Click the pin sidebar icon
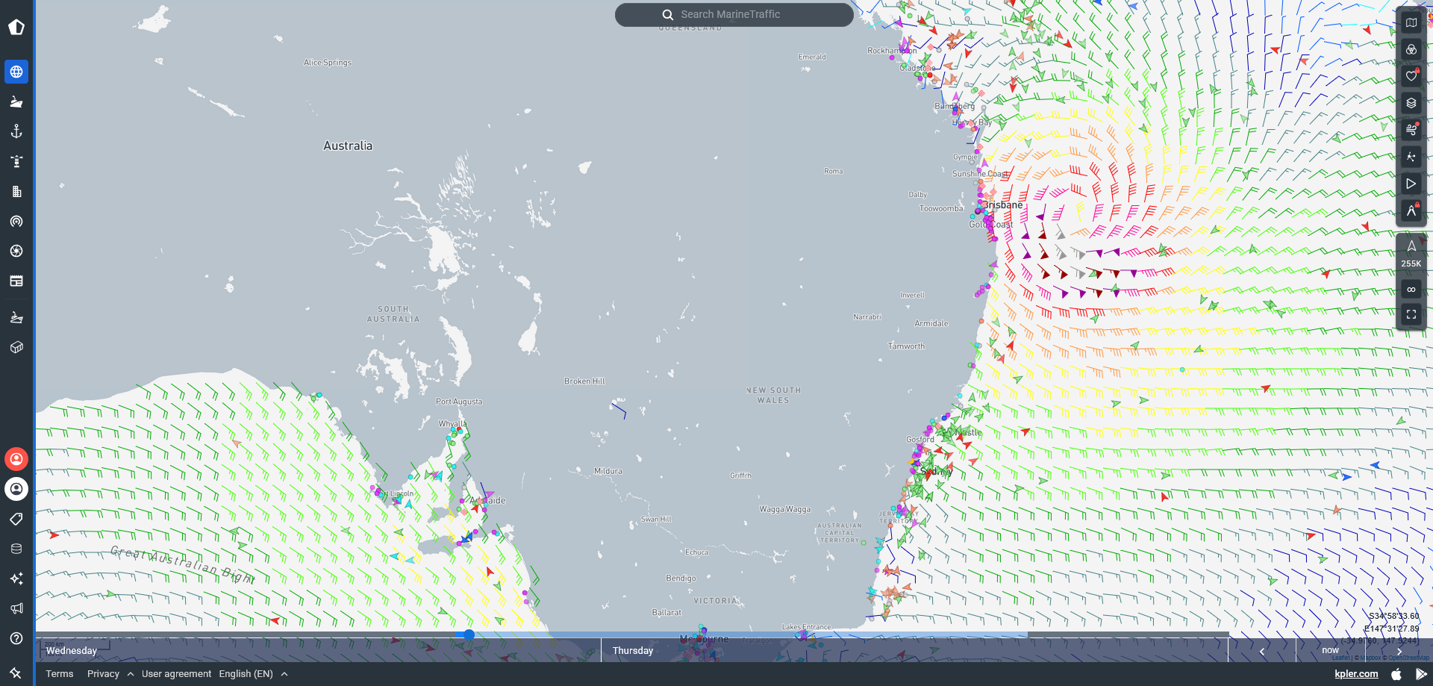1433x686 pixels. tap(16, 673)
